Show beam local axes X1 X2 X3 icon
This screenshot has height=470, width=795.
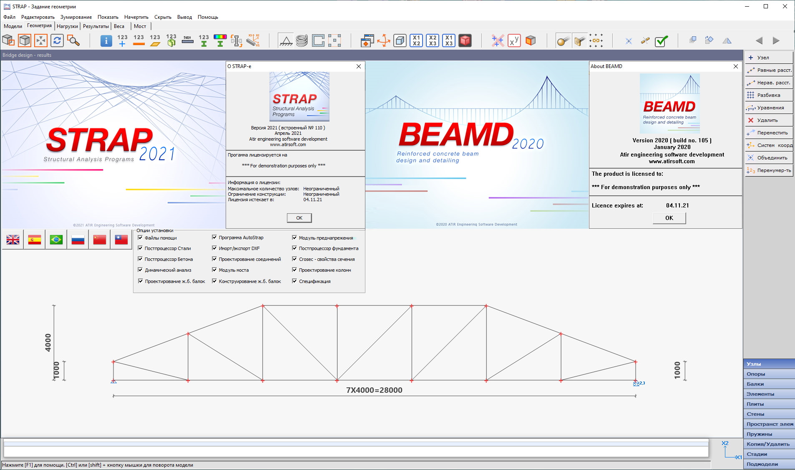tap(253, 40)
